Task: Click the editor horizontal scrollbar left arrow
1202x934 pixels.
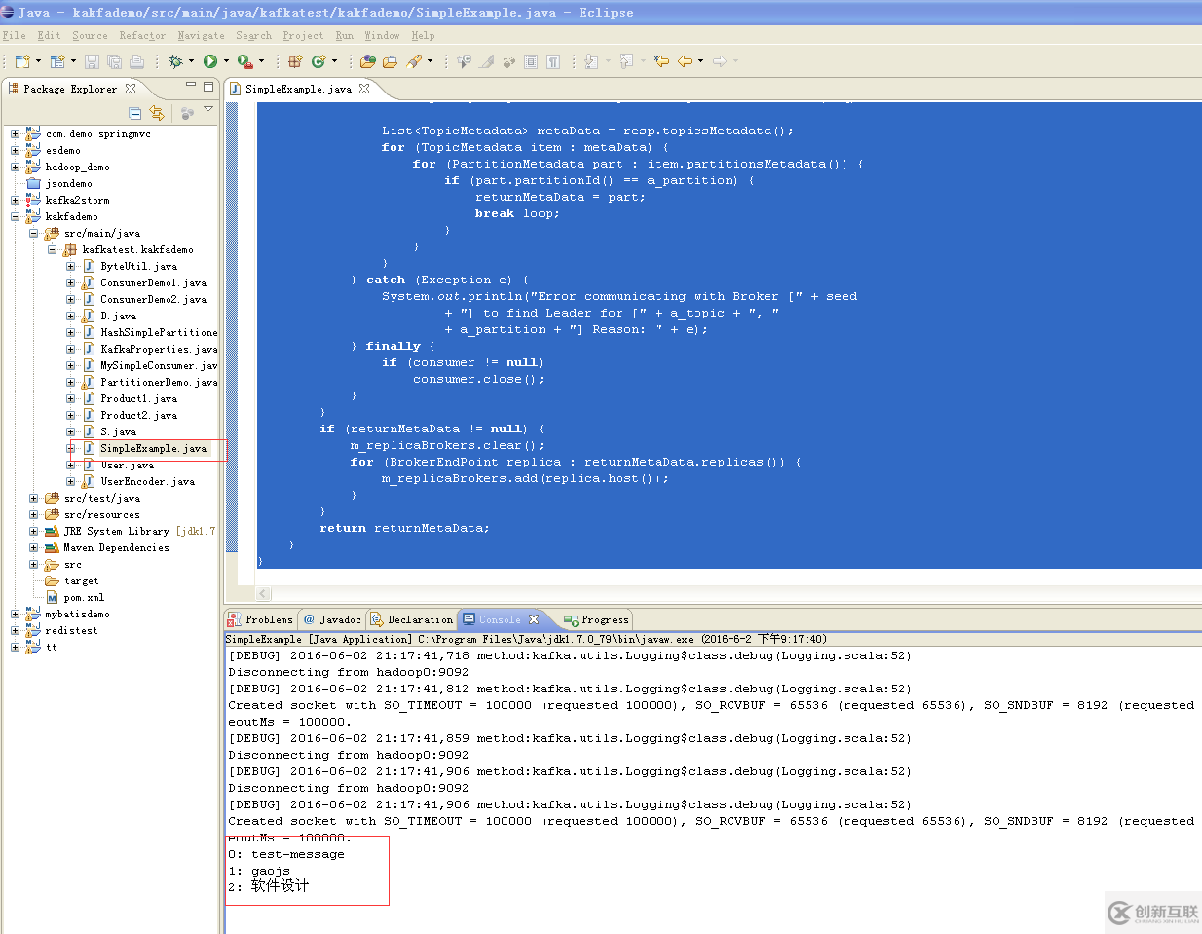Action: tap(263, 594)
